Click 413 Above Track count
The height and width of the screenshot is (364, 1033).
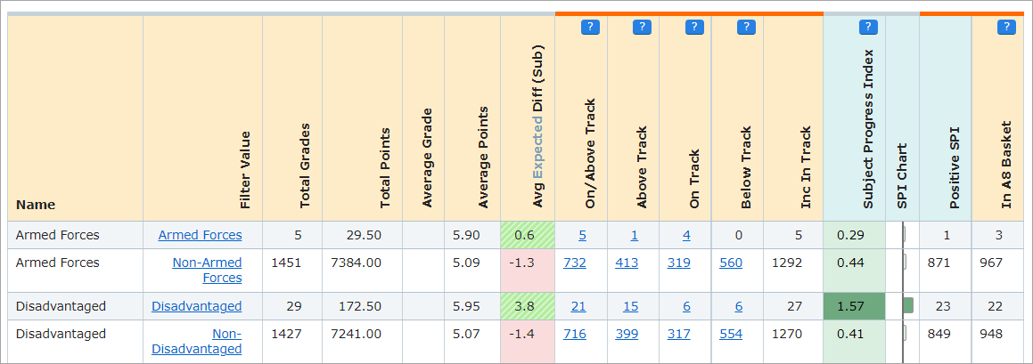(627, 263)
